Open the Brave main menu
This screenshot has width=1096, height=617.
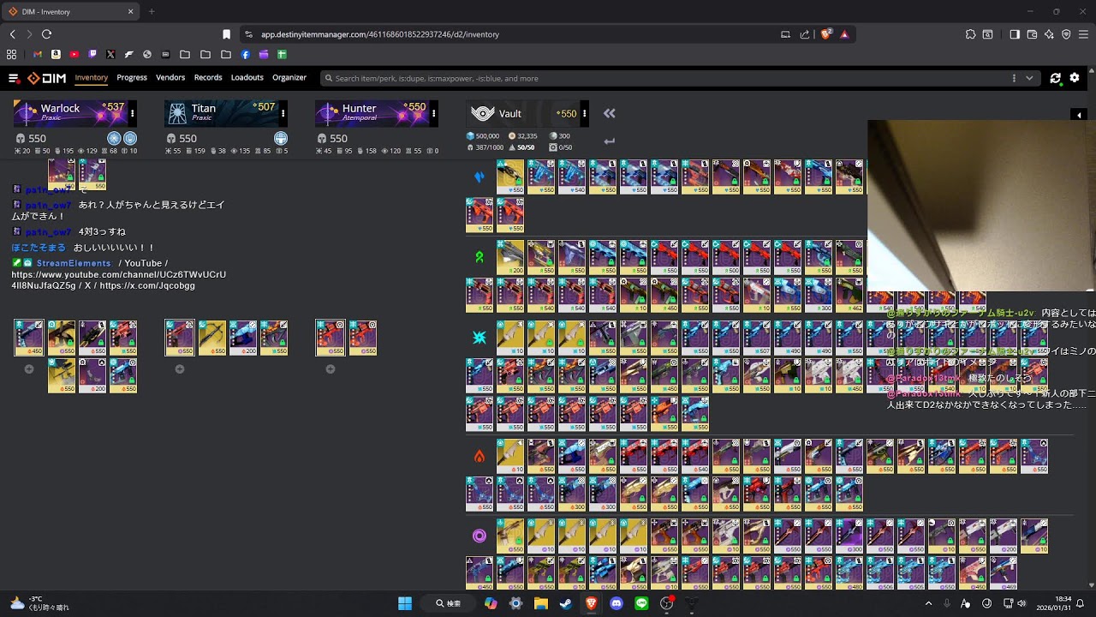pyautogui.click(x=1082, y=34)
